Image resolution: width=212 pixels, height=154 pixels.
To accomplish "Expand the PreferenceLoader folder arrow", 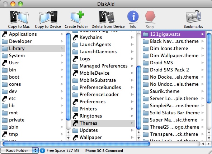I will pyautogui.click(x=132, y=94).
